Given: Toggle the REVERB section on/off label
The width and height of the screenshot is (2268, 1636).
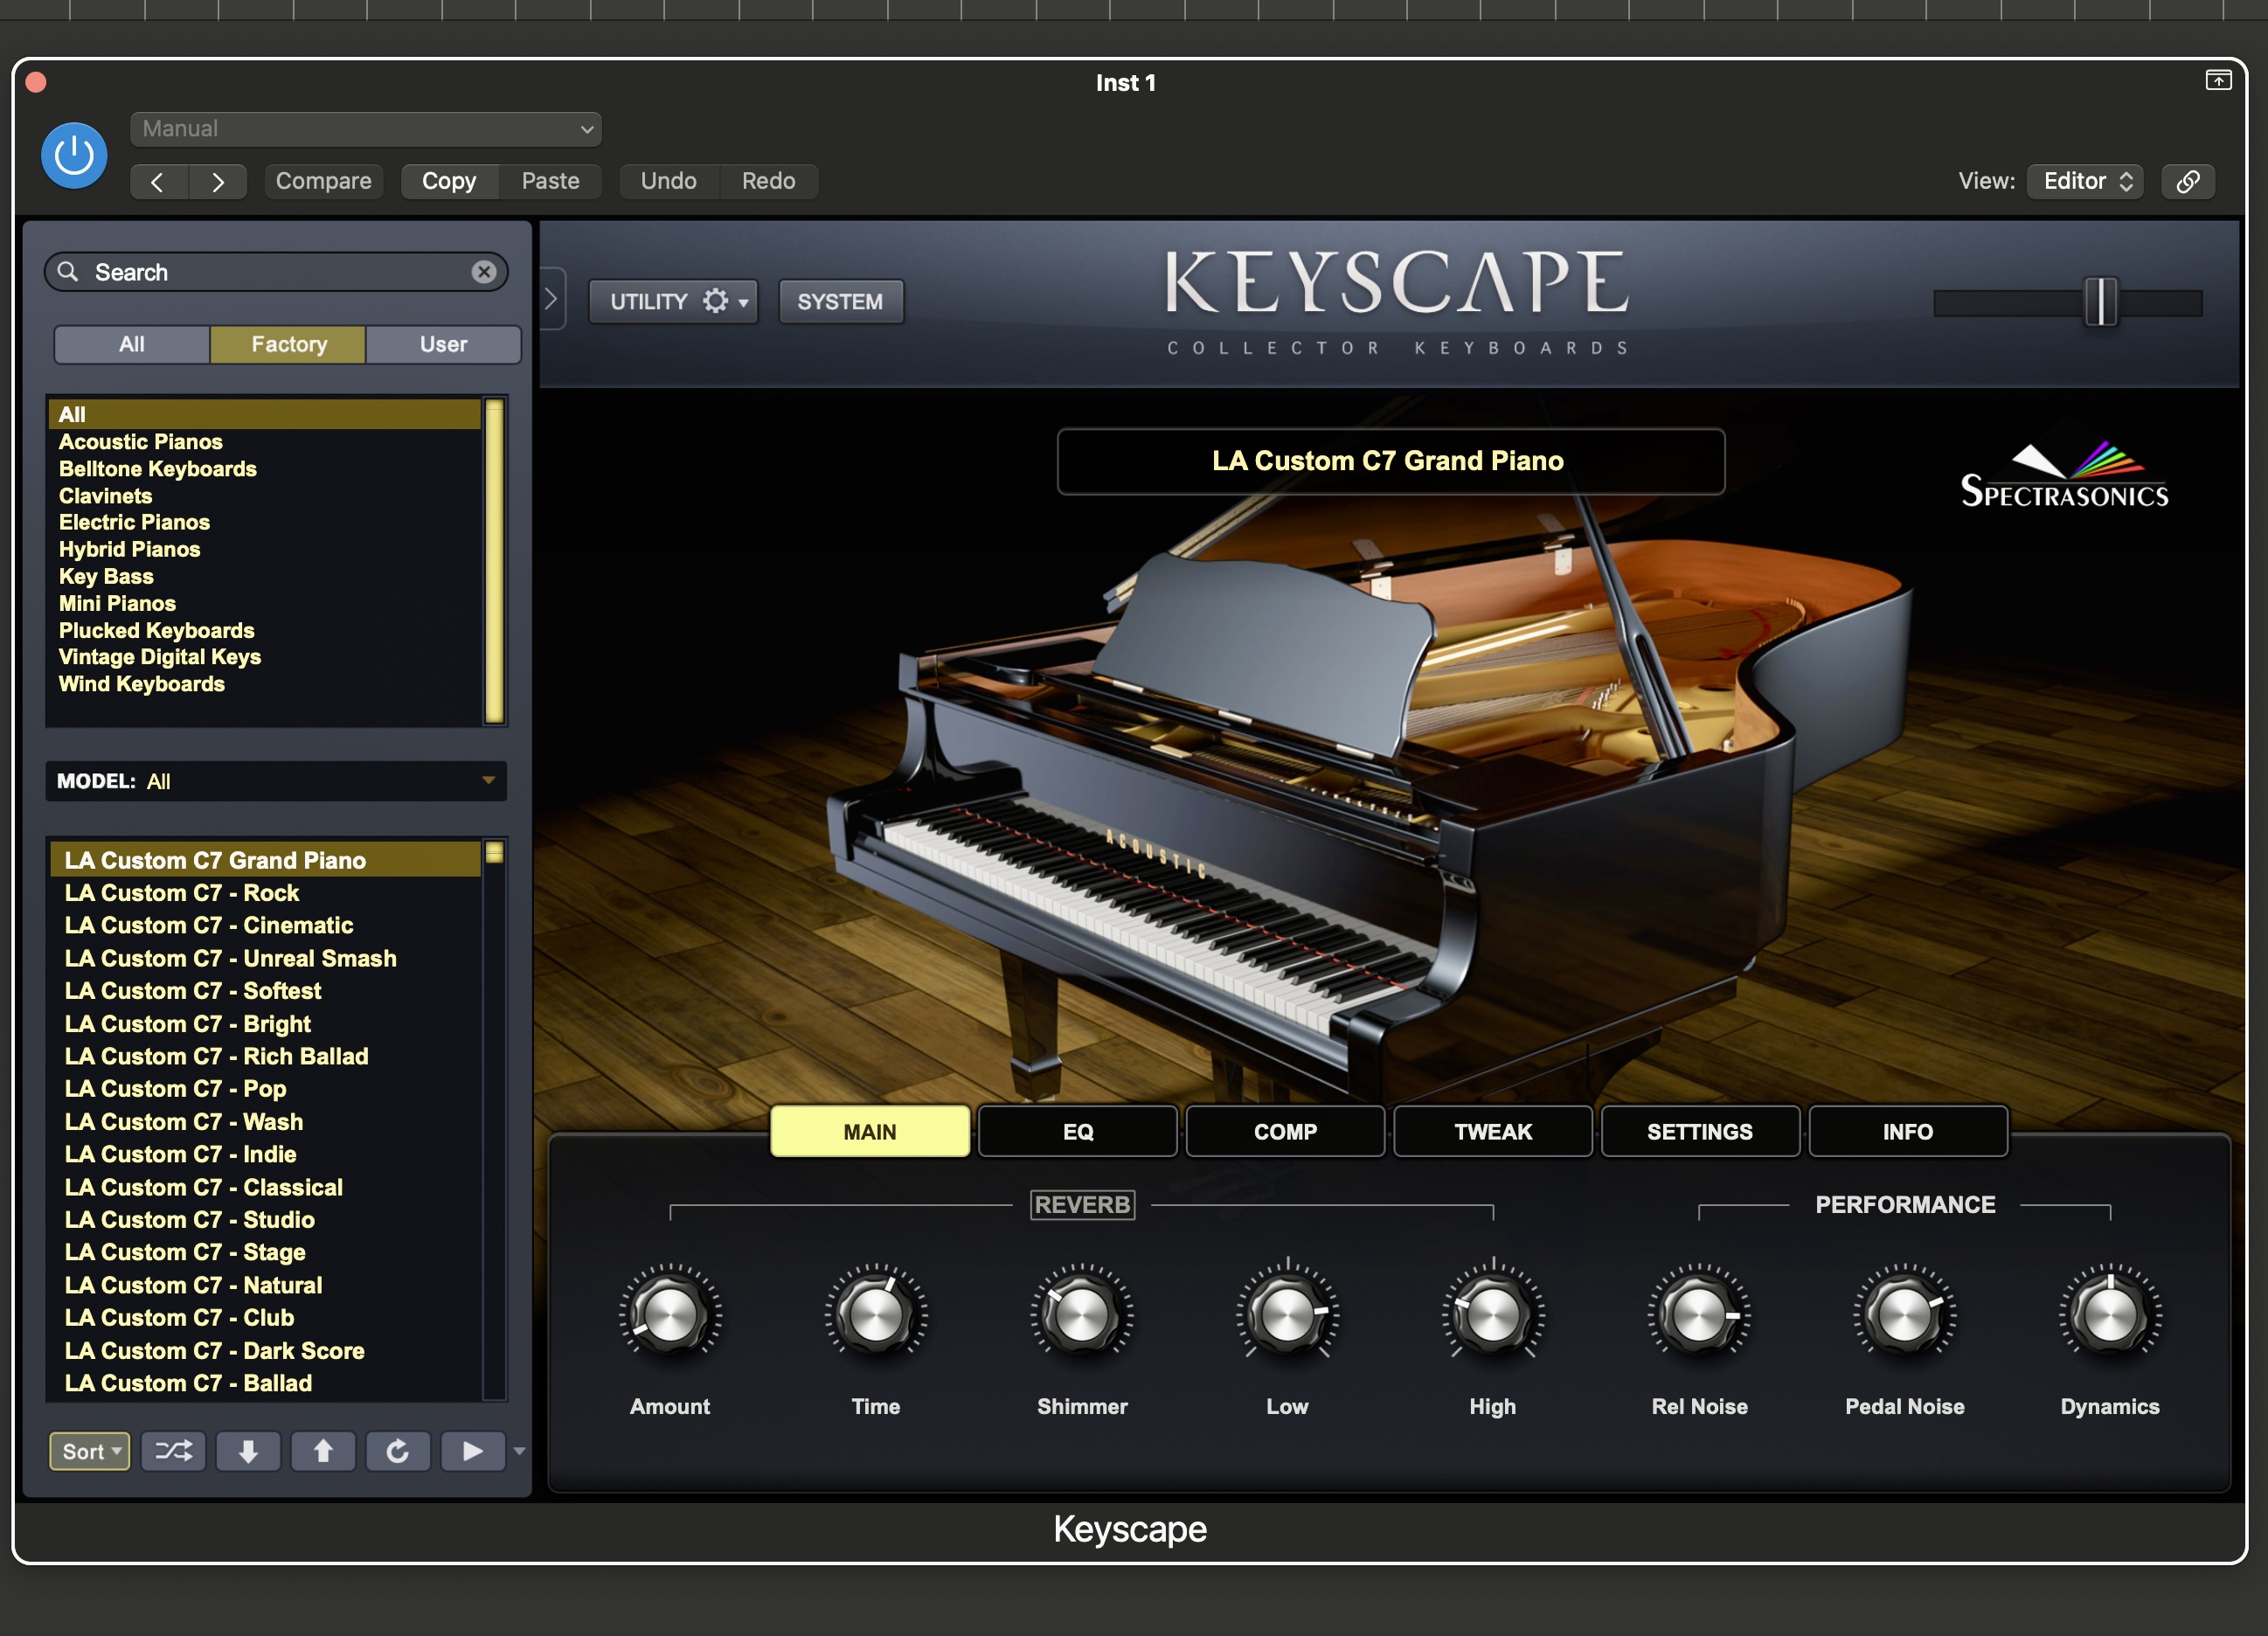Looking at the screenshot, I should click(1082, 1205).
